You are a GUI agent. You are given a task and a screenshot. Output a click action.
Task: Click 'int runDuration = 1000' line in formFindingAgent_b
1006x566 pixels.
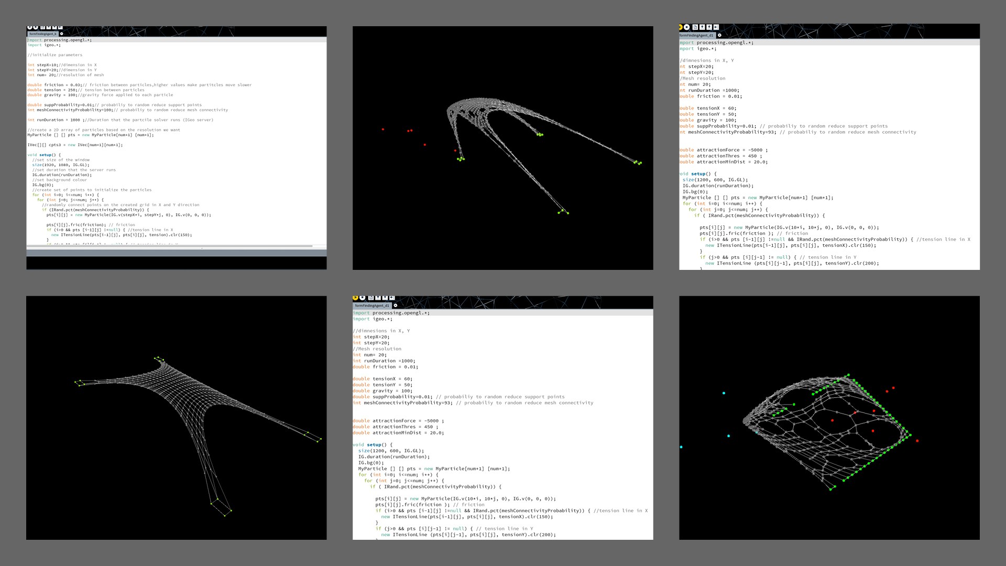coord(121,120)
